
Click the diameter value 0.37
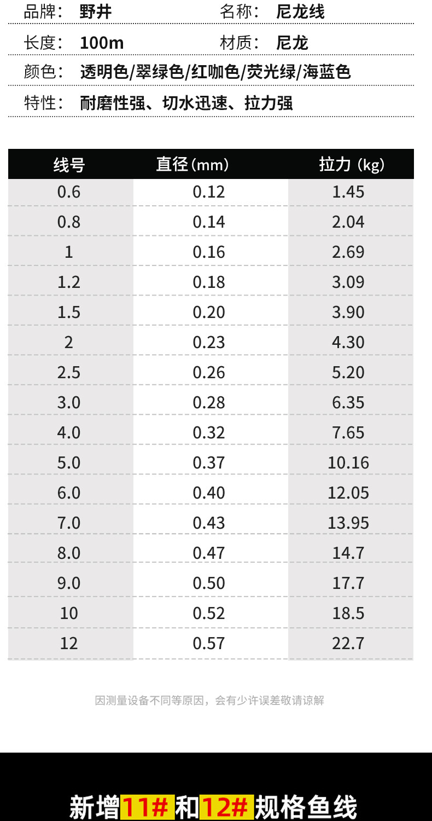point(209,463)
